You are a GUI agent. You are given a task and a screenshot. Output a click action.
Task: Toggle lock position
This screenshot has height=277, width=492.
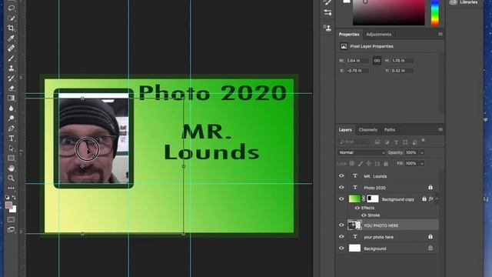(x=369, y=163)
